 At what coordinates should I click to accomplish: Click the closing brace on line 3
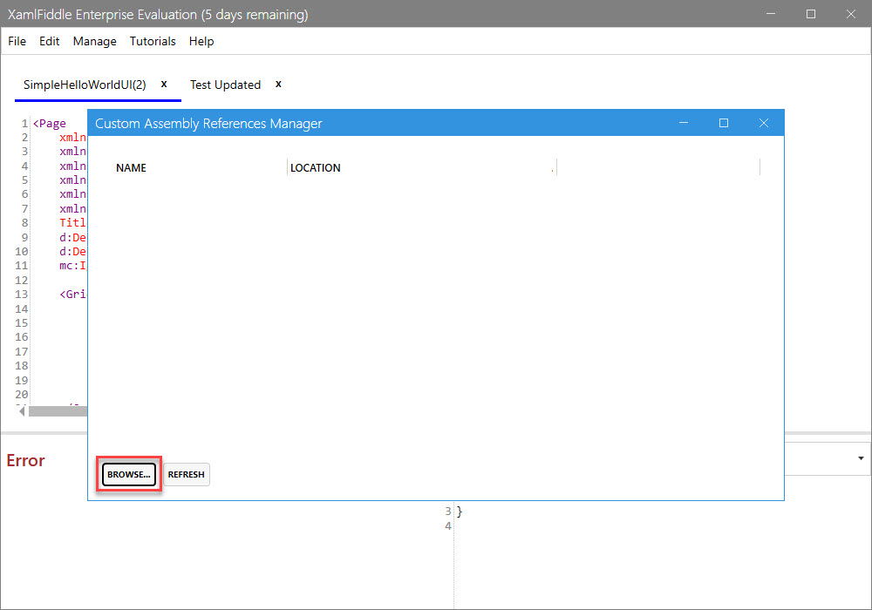(460, 512)
